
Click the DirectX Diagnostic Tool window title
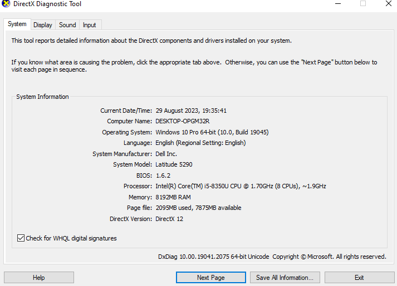(47, 4)
